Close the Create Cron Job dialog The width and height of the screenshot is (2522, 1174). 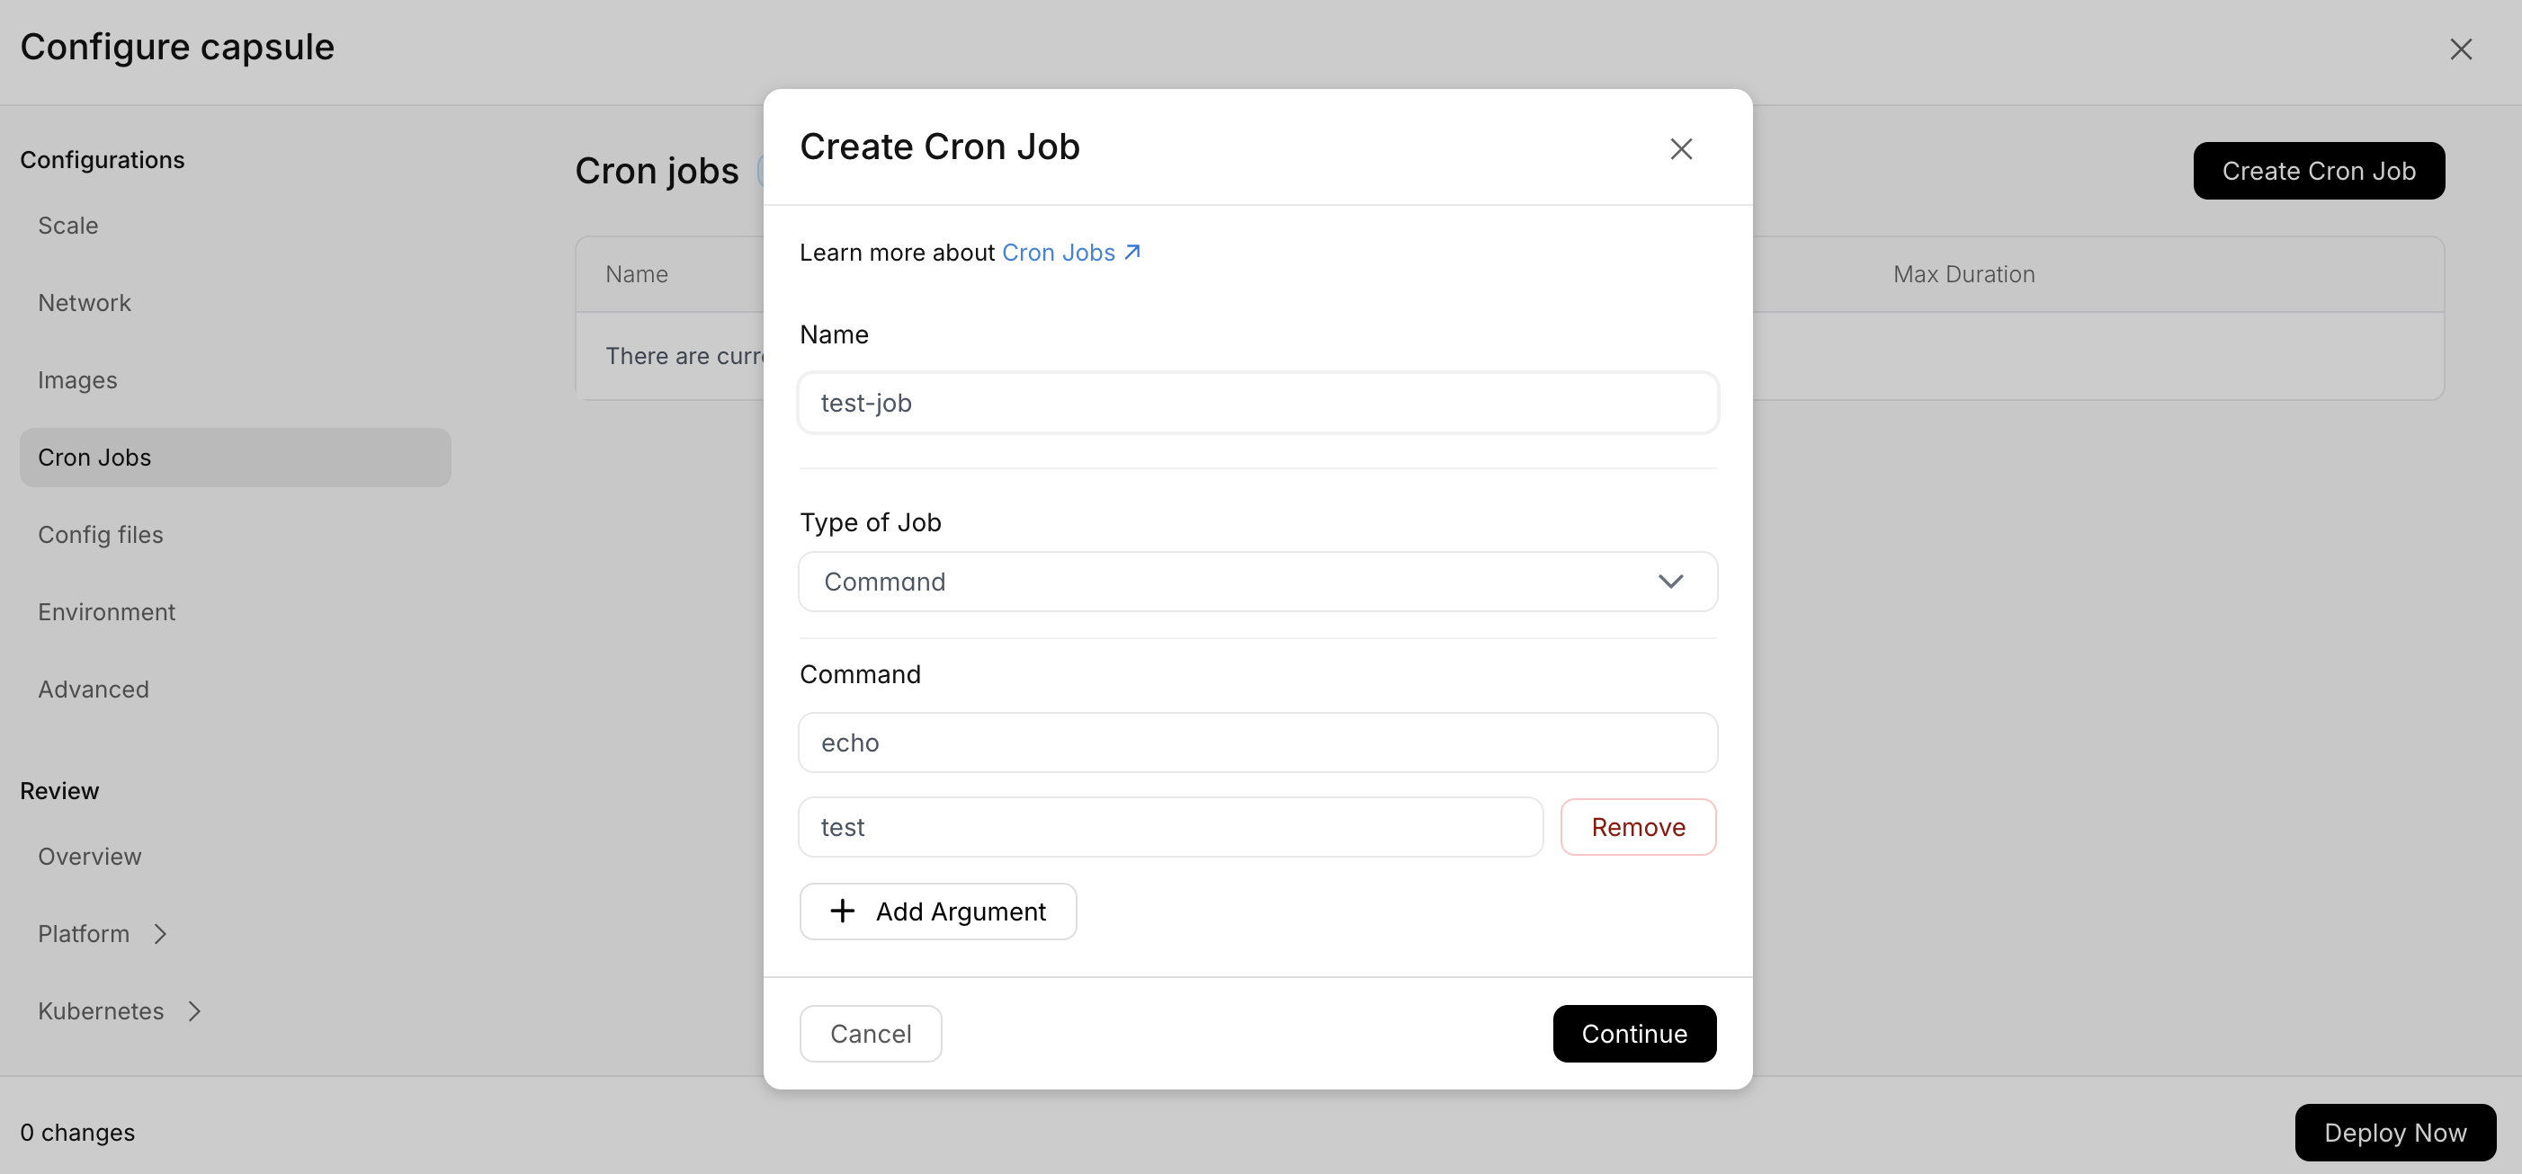pyautogui.click(x=1681, y=148)
